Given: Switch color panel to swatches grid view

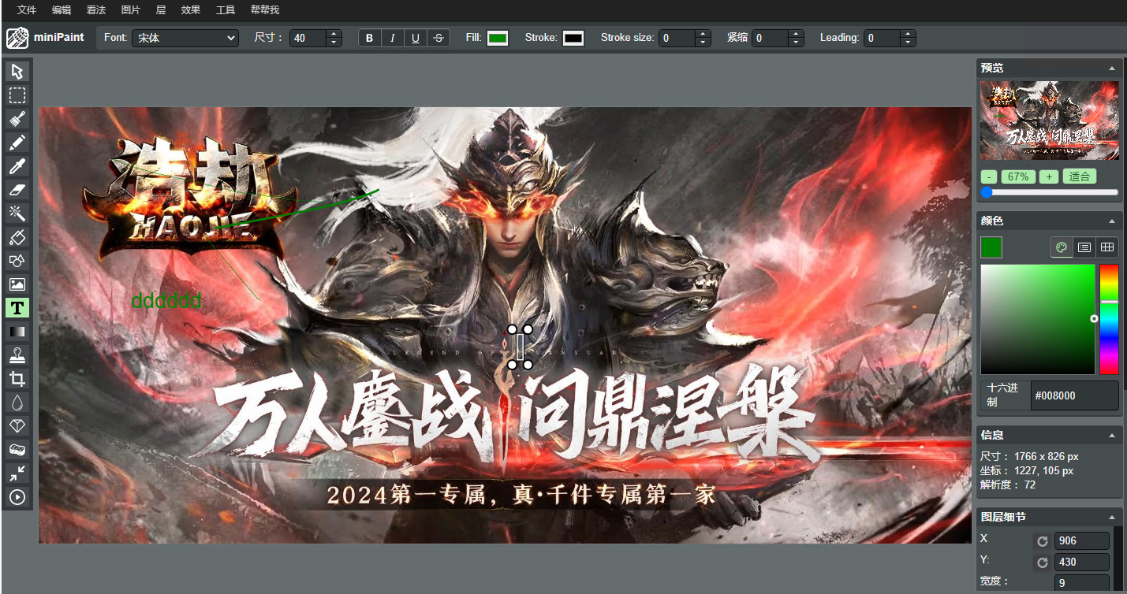Looking at the screenshot, I should click(1107, 247).
